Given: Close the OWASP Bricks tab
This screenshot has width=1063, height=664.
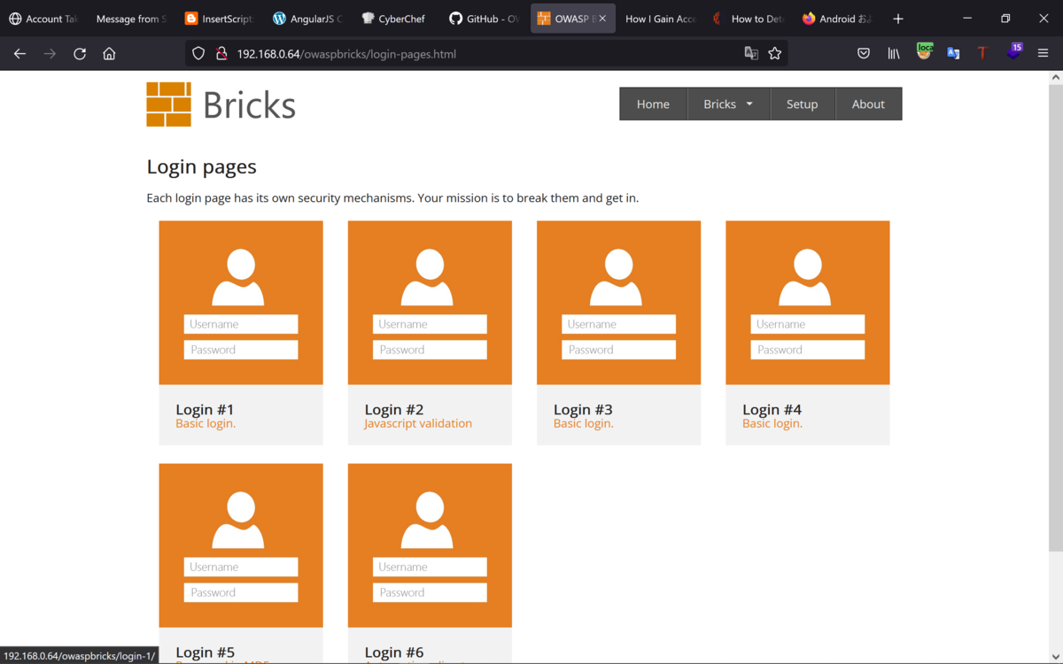Looking at the screenshot, I should 602,19.
